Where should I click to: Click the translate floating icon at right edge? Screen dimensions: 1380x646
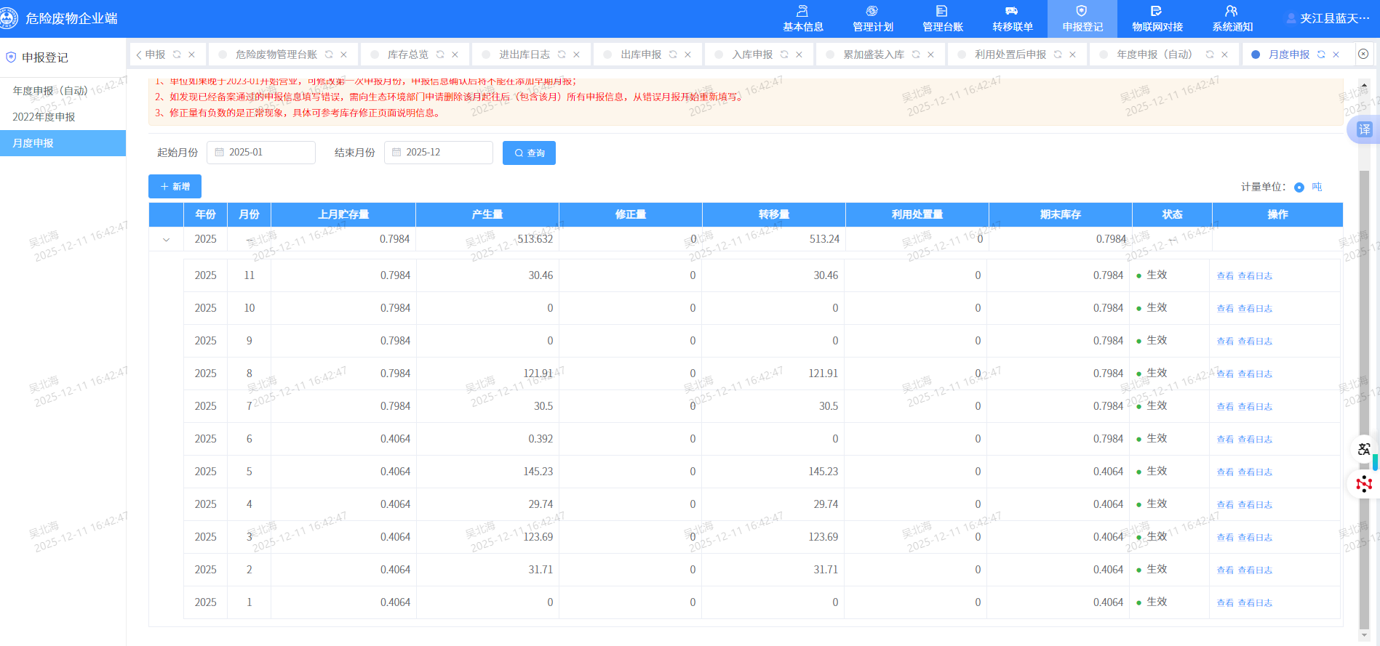[x=1364, y=129]
